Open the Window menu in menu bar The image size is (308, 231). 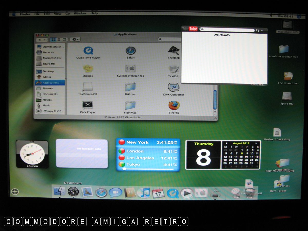[80, 14]
